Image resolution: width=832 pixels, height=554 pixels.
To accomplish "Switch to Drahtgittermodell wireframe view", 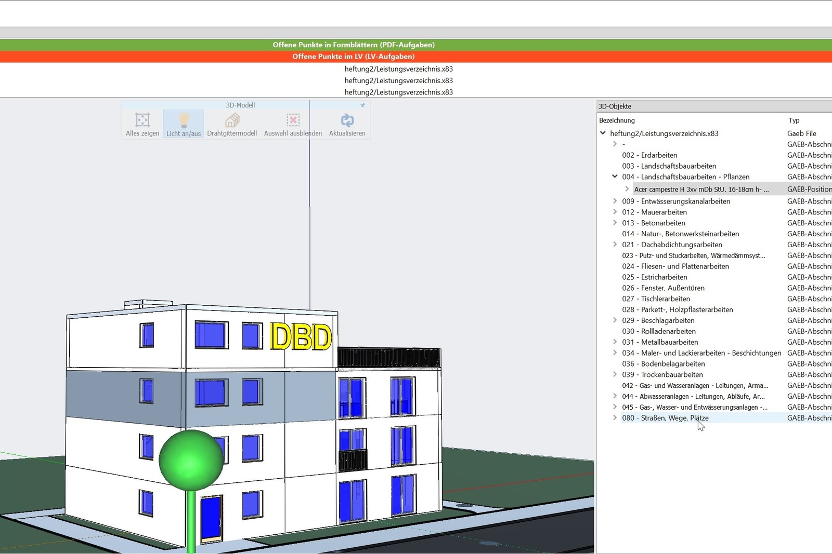I will [232, 120].
